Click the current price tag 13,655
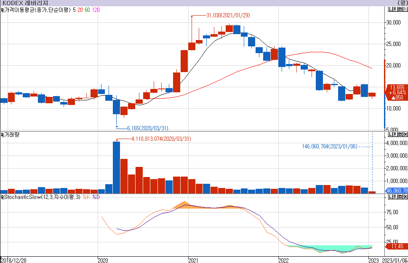 pyautogui.click(x=397, y=88)
